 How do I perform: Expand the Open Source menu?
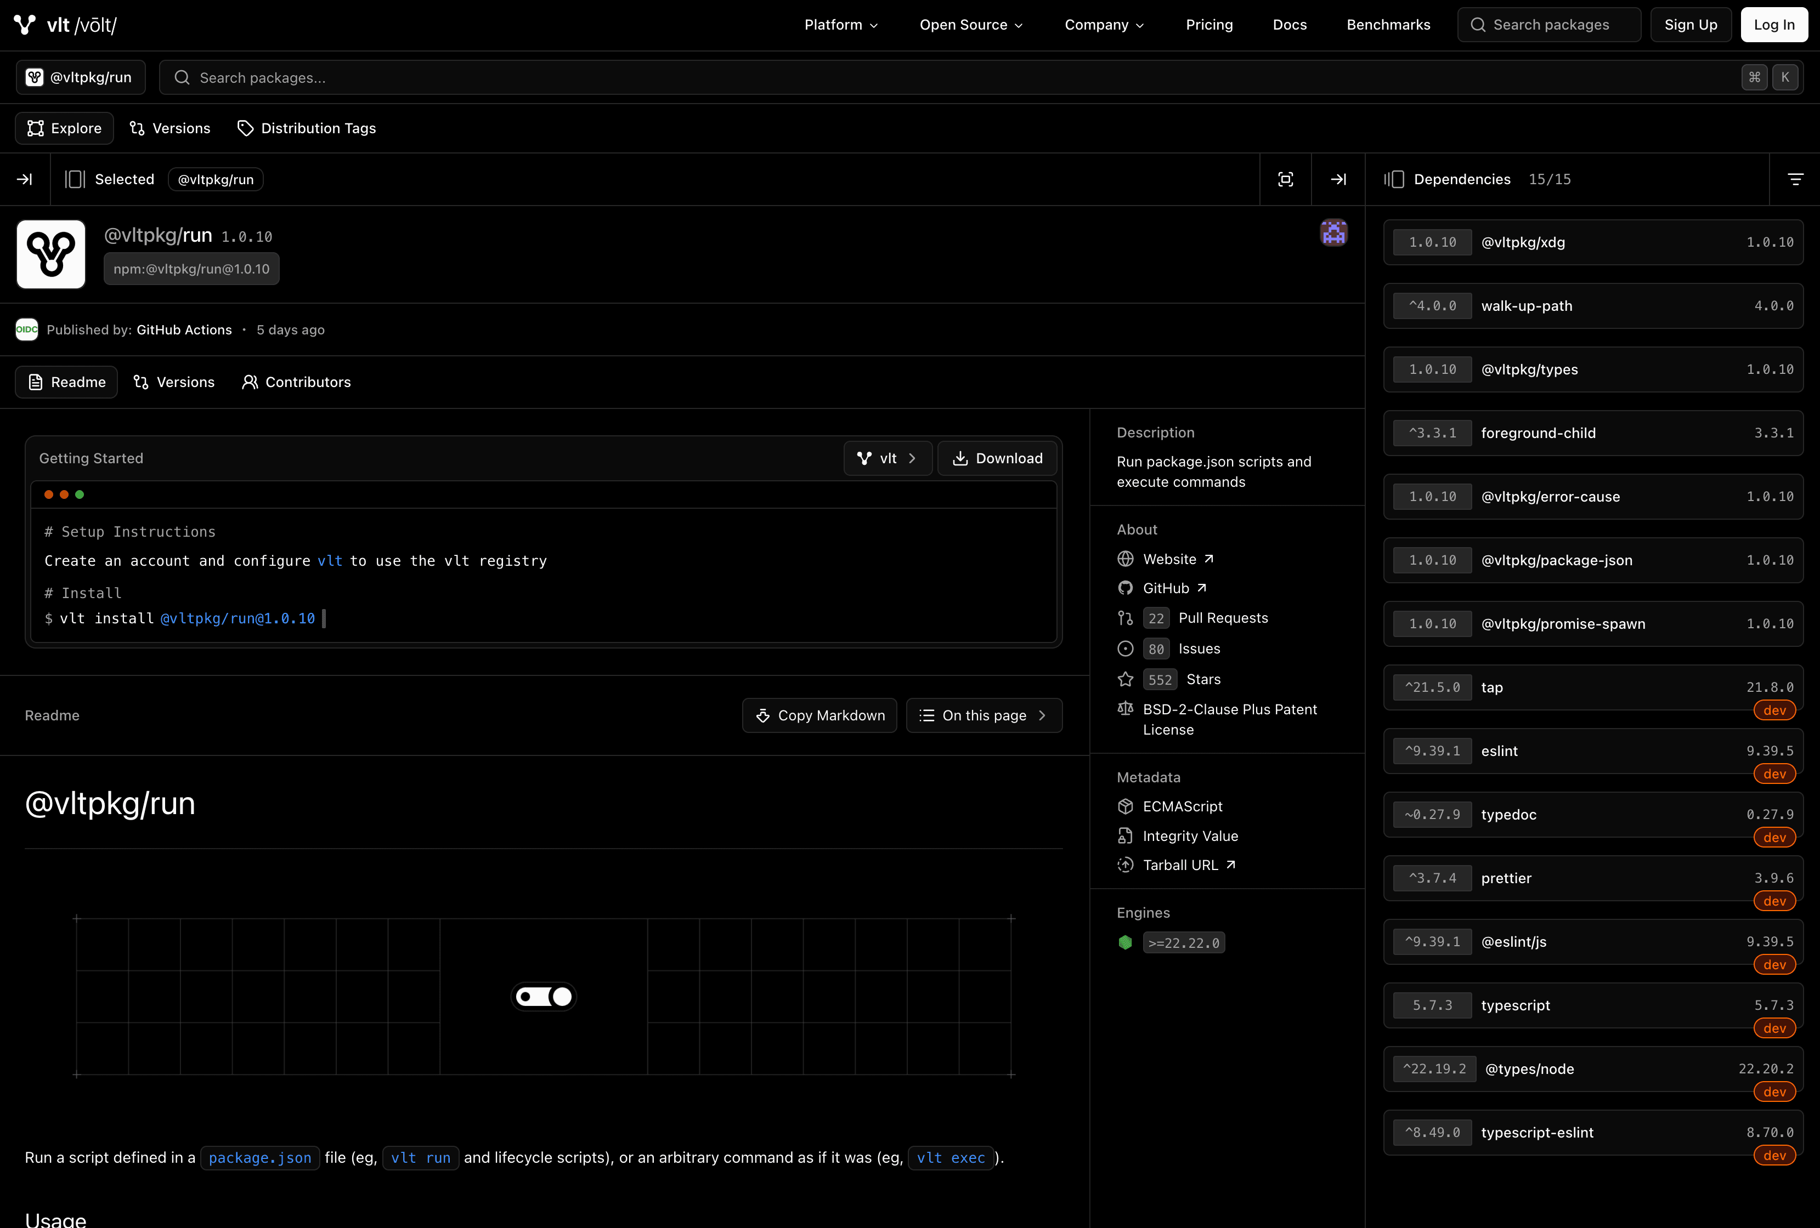coord(971,25)
